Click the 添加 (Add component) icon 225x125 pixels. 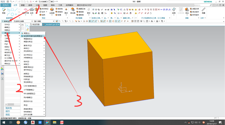click(187, 10)
